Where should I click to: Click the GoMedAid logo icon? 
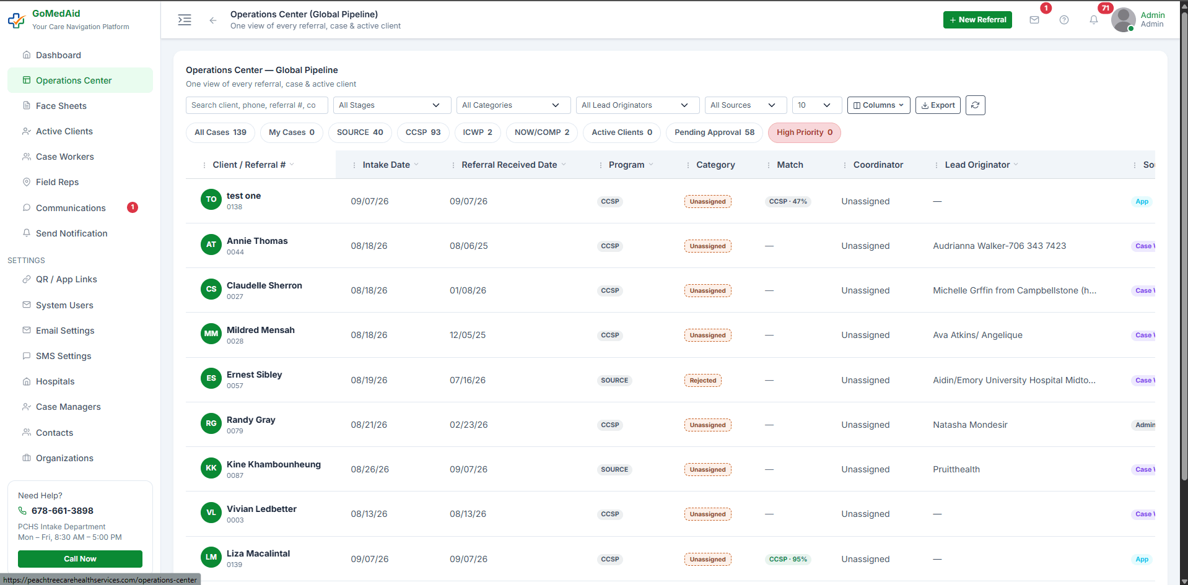pyautogui.click(x=16, y=20)
